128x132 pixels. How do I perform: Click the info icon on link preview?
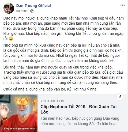point(120,97)
